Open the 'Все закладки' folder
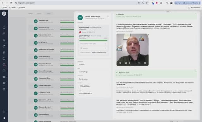The width and height of the screenshot is (202, 122). click(194, 8)
